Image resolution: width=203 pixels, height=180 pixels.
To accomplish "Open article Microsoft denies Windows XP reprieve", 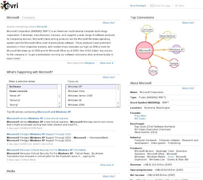I will (37, 119).
